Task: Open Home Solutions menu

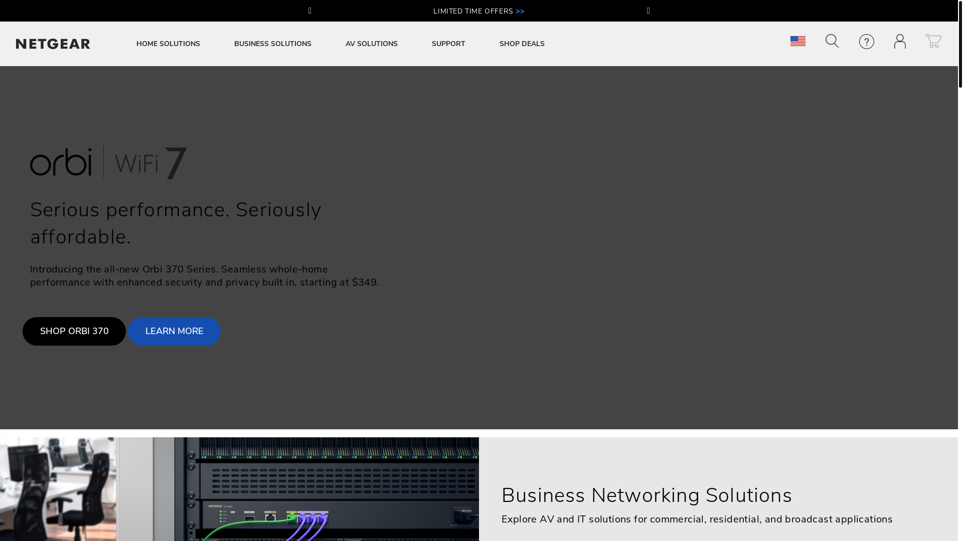Action: coord(168,44)
